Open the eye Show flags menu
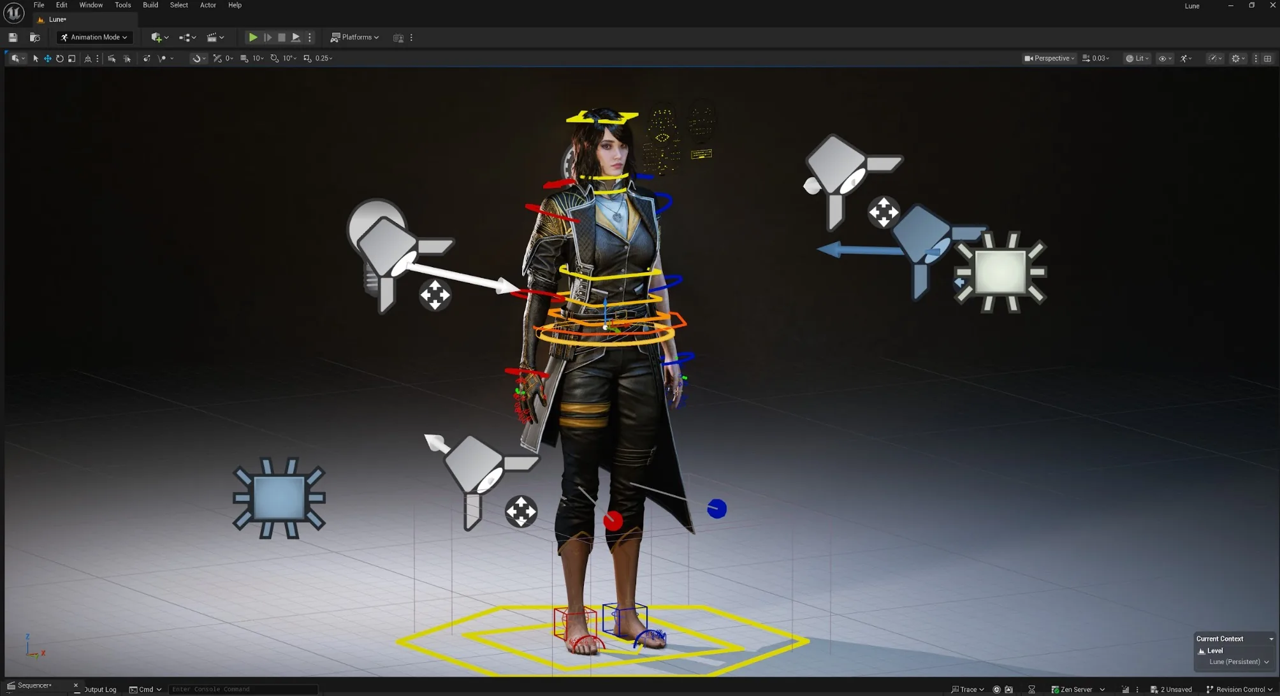The image size is (1280, 696). click(x=1165, y=59)
